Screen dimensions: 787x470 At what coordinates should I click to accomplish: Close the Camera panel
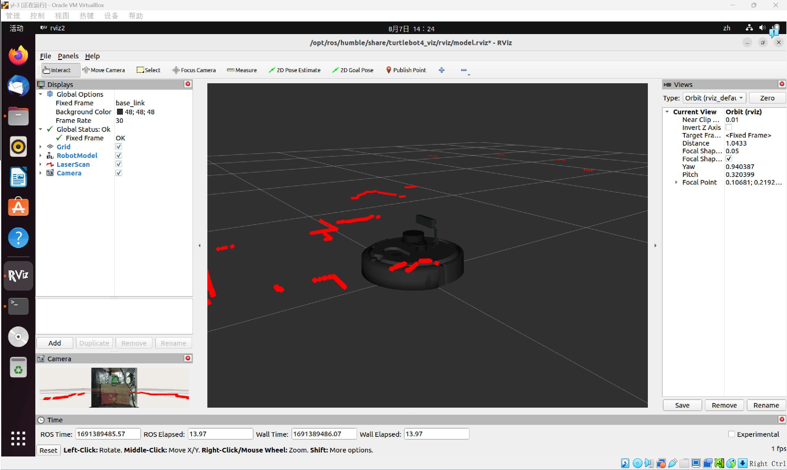pyautogui.click(x=188, y=358)
